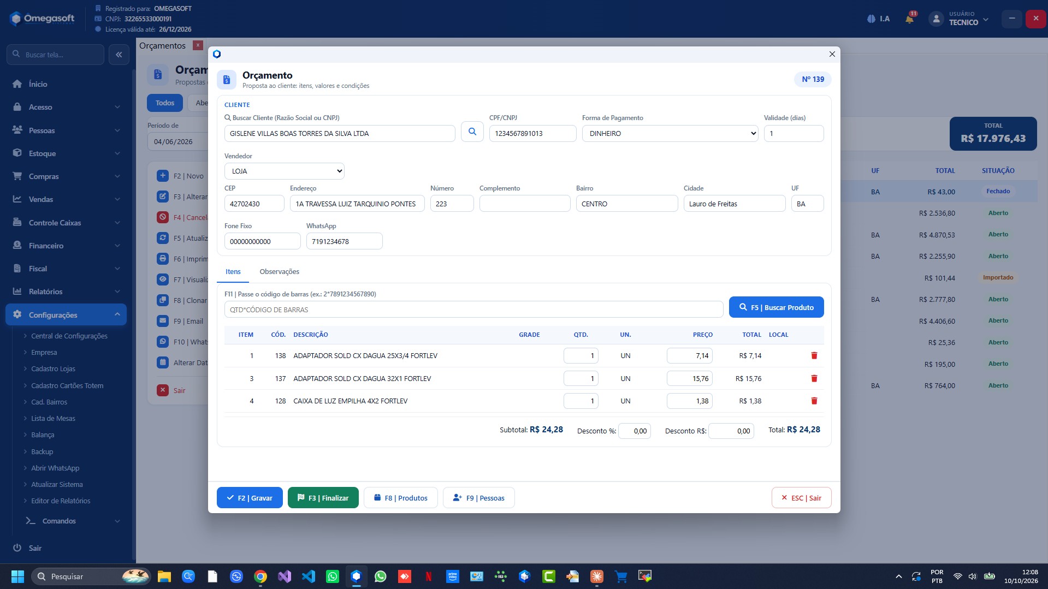Open Backup under Configurações
Screen dimensions: 1048x589
tap(42, 452)
